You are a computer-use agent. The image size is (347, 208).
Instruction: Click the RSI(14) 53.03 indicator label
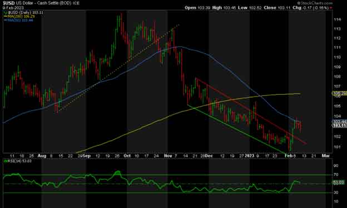pos(18,161)
